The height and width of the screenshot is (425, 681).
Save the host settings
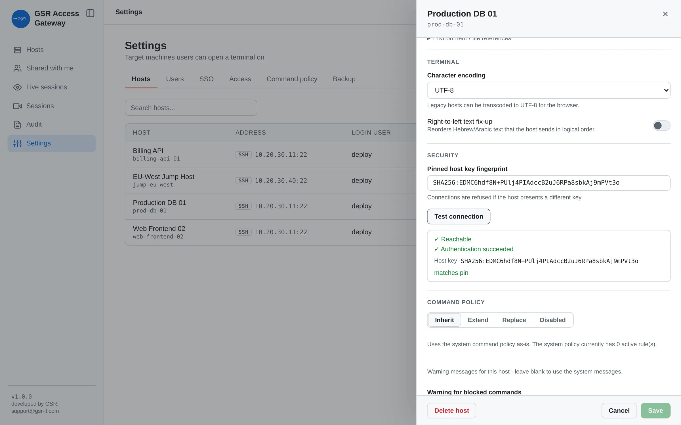pyautogui.click(x=655, y=411)
